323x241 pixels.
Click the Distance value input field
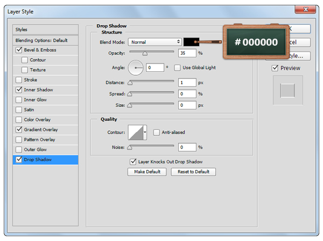tap(187, 83)
